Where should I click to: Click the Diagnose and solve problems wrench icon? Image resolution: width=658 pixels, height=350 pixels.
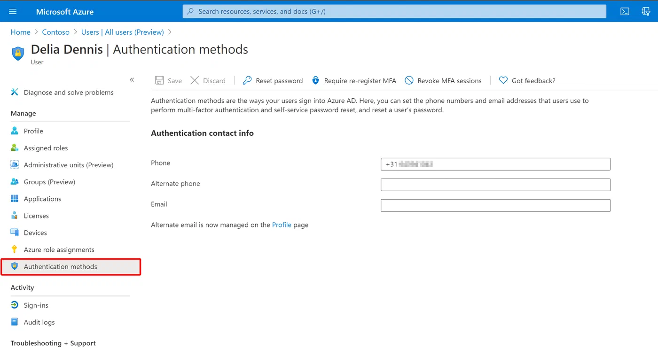tap(15, 92)
